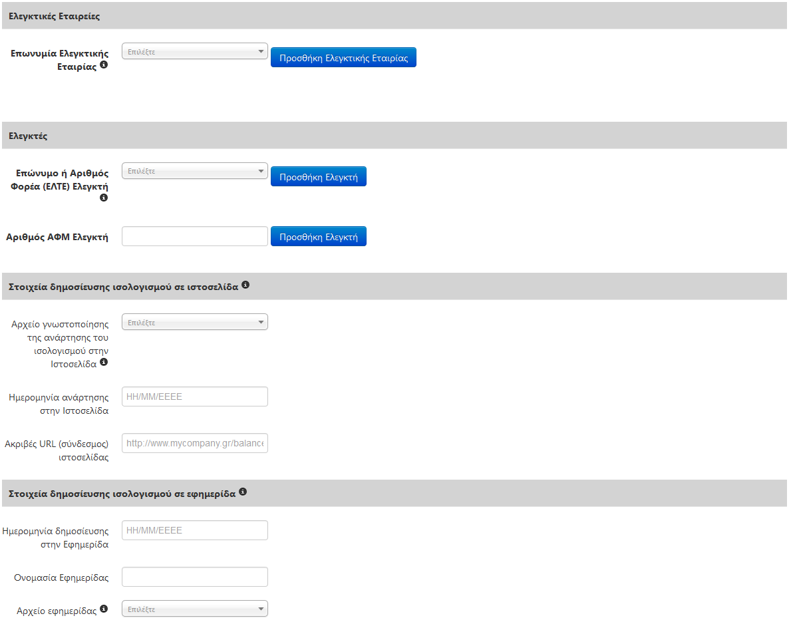Click Προσθήκη Ελεγκτή button beside auditor dropdown
Viewport: 789px width, 630px height.
pos(319,176)
